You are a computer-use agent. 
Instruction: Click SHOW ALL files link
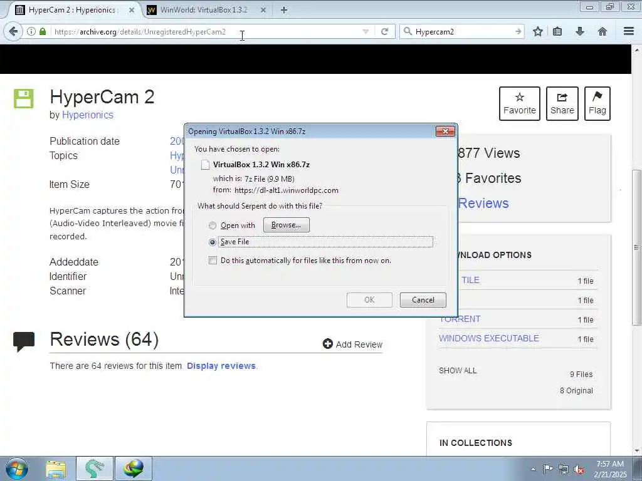click(x=458, y=371)
